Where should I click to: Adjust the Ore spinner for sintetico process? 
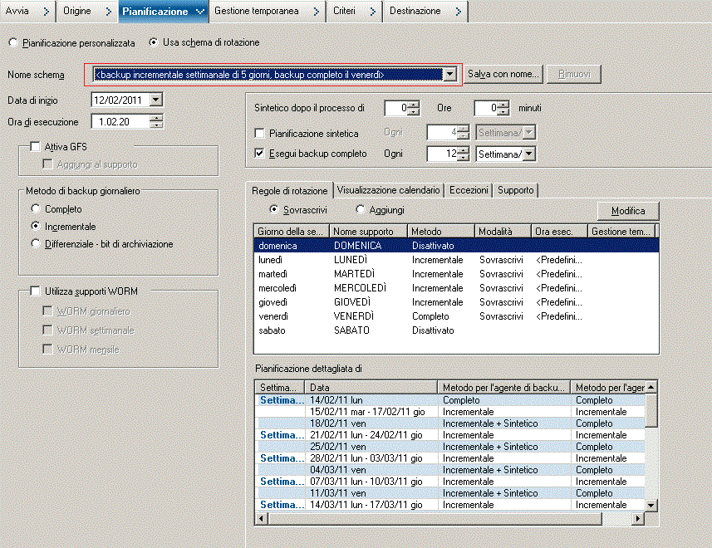(414, 105)
